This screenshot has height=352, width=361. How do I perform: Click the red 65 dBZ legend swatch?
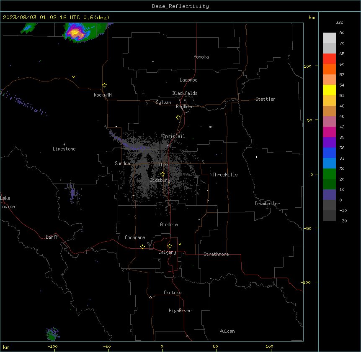pos(329,59)
